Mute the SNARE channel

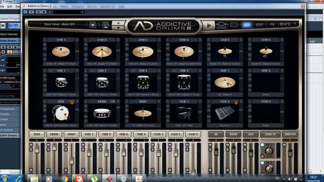point(49,145)
